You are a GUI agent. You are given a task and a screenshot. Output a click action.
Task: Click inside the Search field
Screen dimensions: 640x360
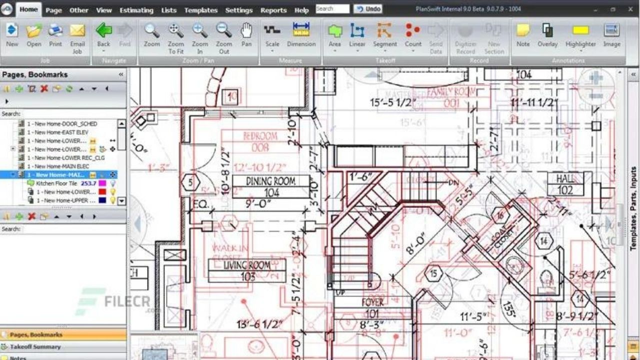(x=333, y=8)
